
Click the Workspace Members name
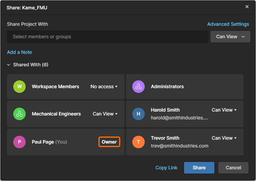(55, 87)
